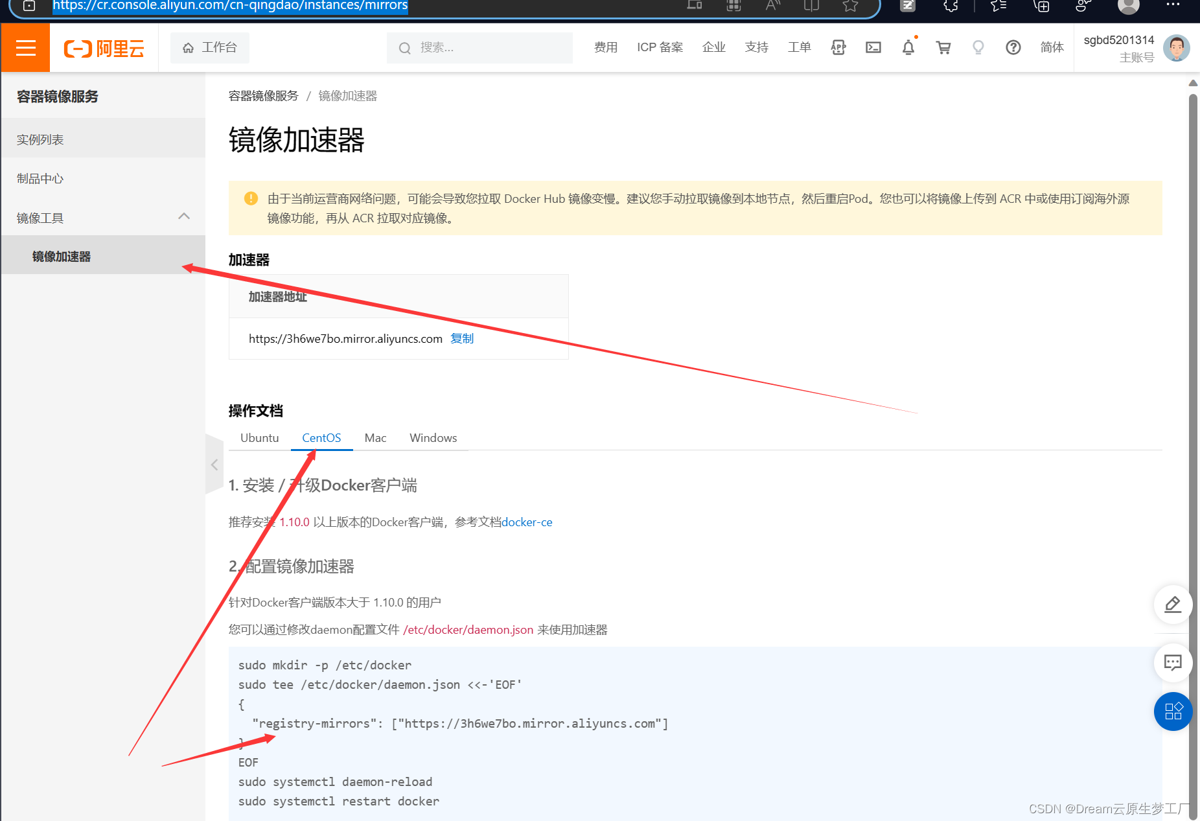Go to the Aliyun logo homepage
The image size is (1200, 821).
(104, 48)
